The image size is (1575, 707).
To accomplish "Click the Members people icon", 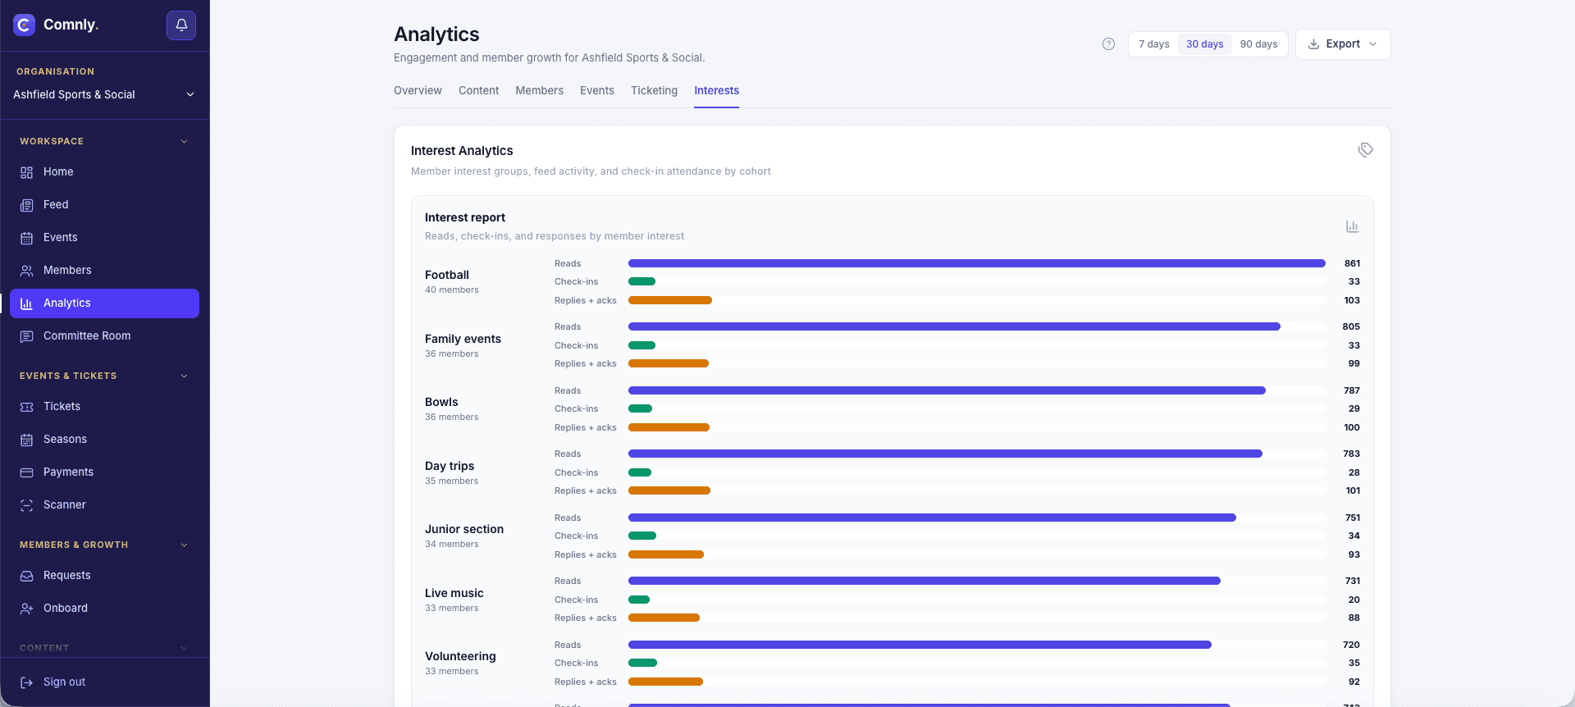I will click(x=27, y=271).
